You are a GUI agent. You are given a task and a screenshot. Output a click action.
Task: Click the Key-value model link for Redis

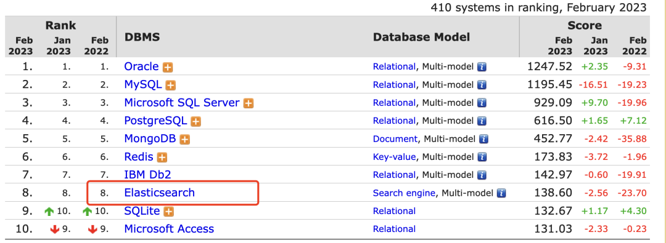(x=394, y=157)
